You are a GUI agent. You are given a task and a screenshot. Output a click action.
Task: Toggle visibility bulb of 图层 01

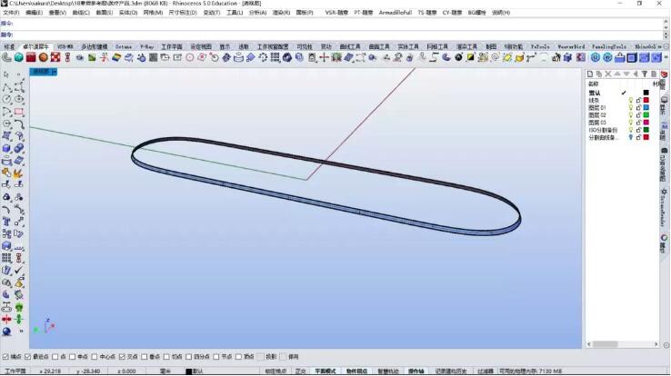tap(631, 108)
